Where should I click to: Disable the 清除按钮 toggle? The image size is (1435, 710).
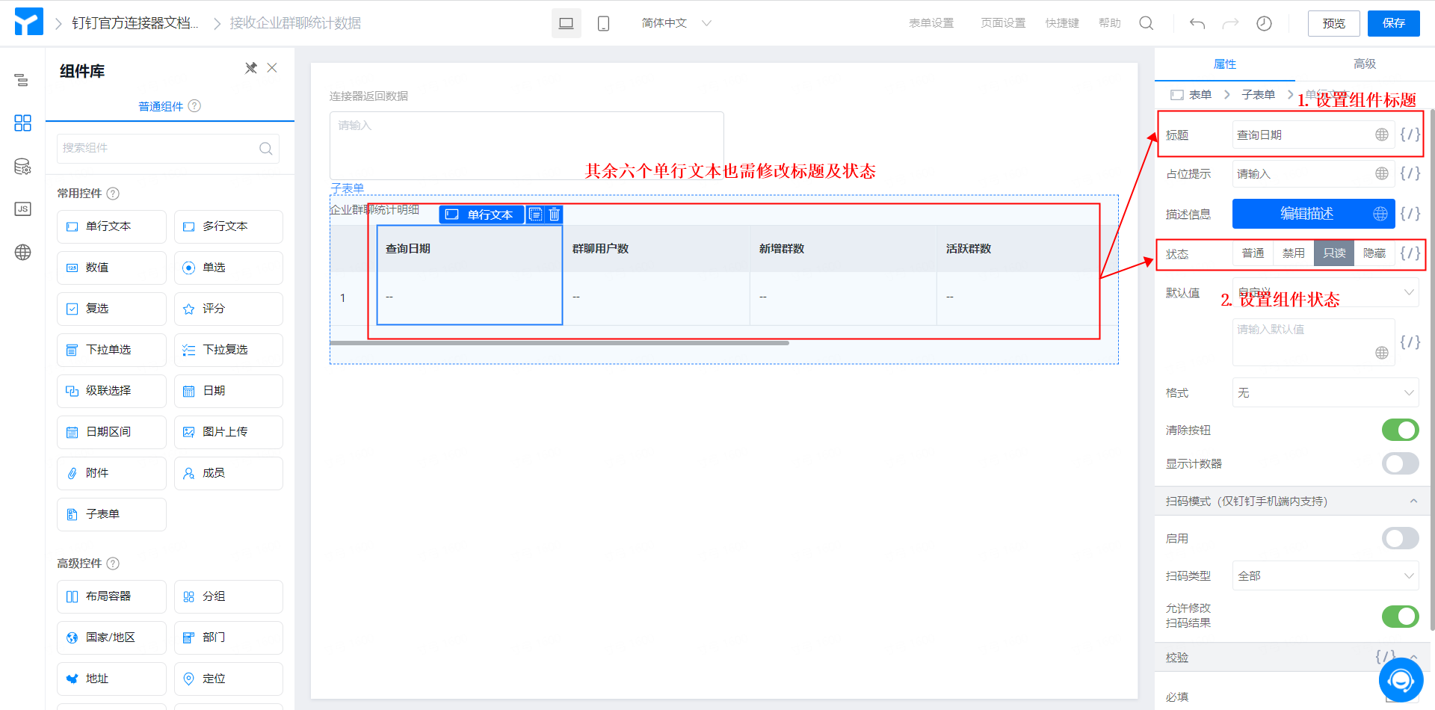1400,430
